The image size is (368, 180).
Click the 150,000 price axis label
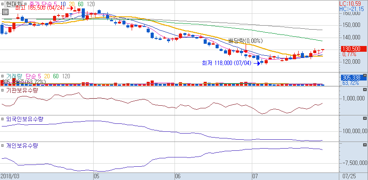coord(351,25)
